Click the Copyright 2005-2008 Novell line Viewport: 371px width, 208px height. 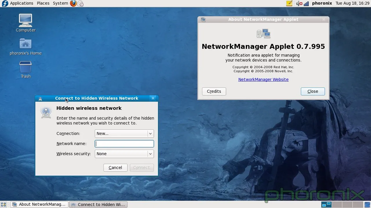[263, 71]
